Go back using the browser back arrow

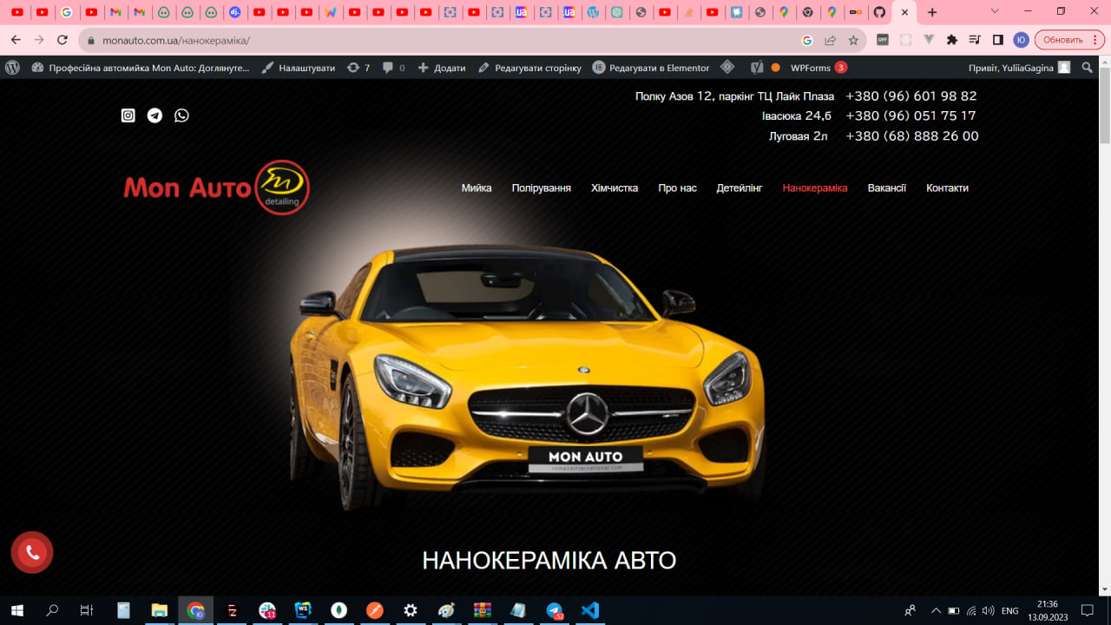[16, 40]
